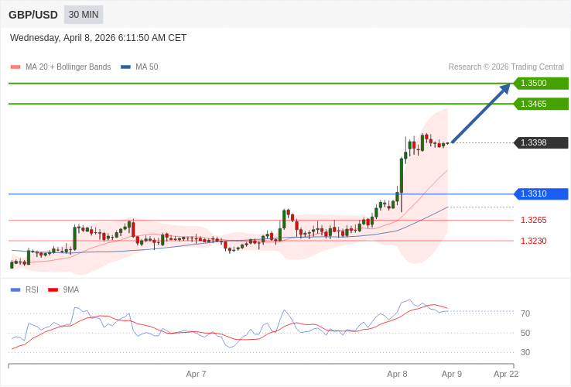Viewport: 571px width, 387px height.
Task: Click the MA 20 + Bollinger Bands legend swatch
Action: coord(15,67)
